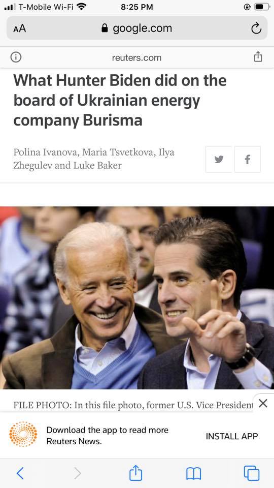Viewport: 274px width, 488px height.
Task: Show all open tabs icon
Action: coord(252,473)
